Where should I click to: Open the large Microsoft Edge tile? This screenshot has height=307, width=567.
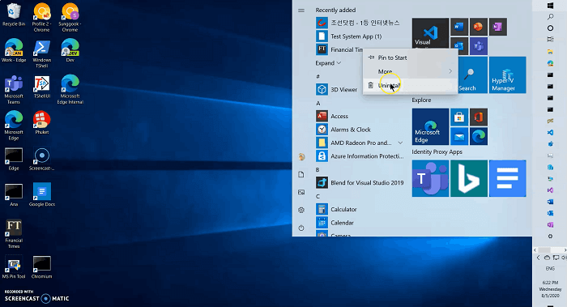coord(430,126)
